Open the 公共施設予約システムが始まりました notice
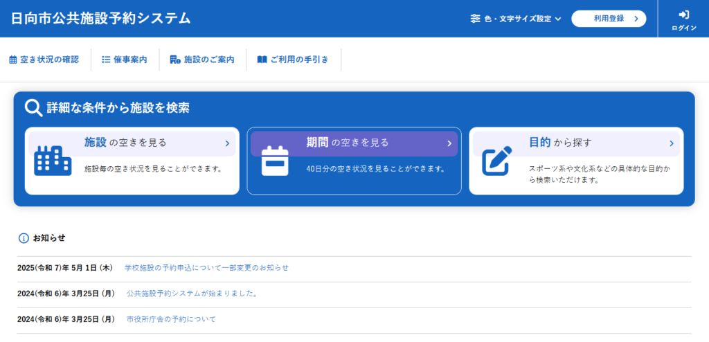Viewport: 709px width, 342px height. (x=192, y=294)
